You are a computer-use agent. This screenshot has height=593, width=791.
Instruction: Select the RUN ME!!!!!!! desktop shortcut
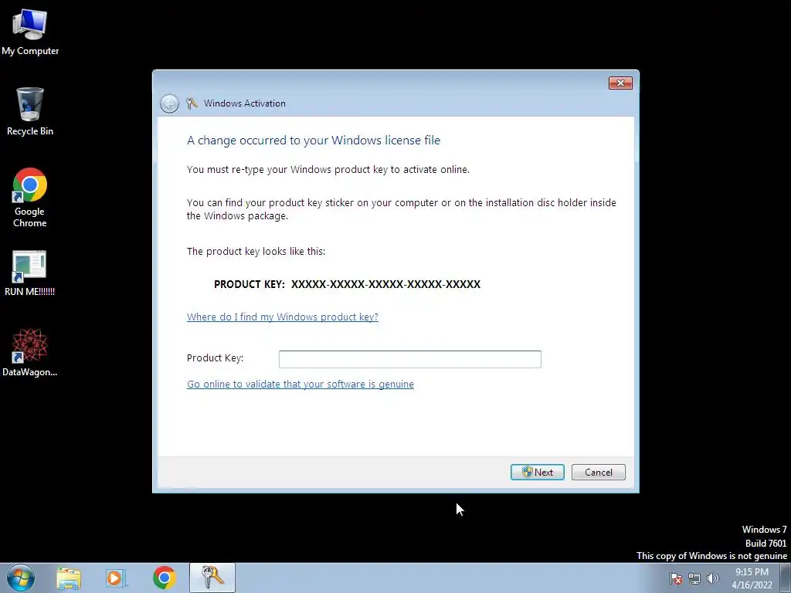click(x=30, y=273)
